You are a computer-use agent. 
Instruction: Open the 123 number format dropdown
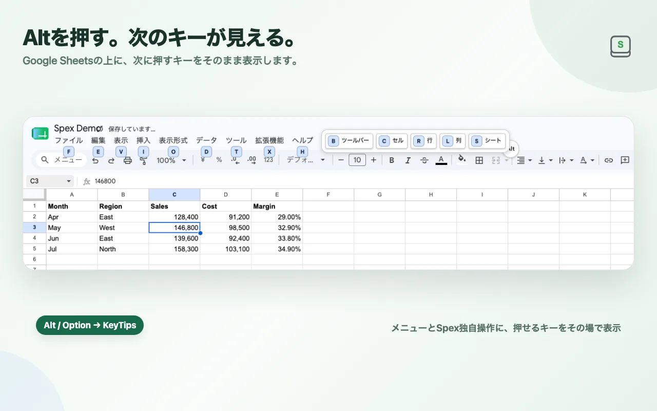(x=268, y=160)
